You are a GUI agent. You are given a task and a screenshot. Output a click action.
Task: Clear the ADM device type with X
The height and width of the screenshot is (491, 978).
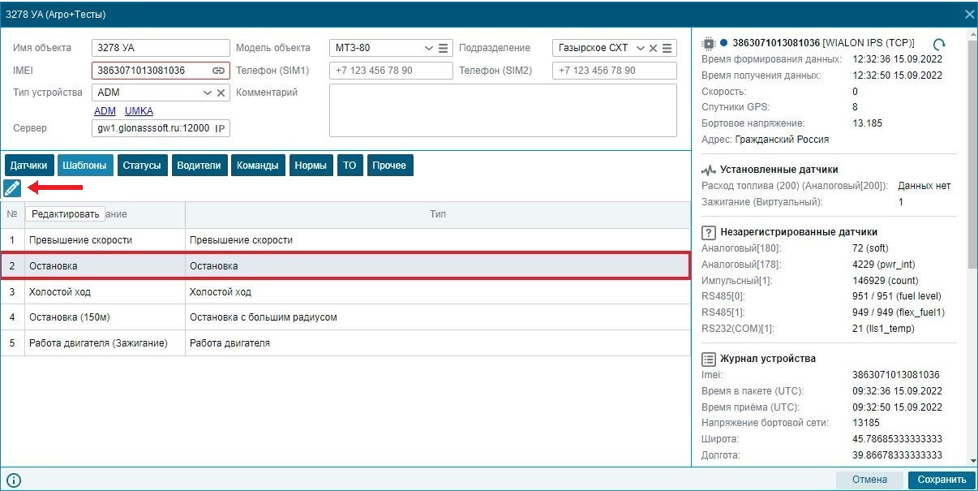click(x=221, y=93)
